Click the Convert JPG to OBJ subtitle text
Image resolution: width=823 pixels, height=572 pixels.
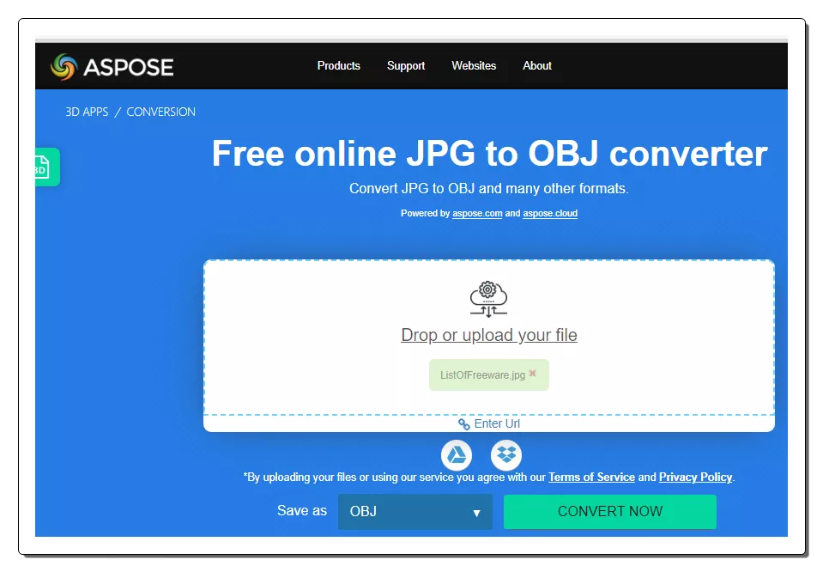[x=489, y=189]
